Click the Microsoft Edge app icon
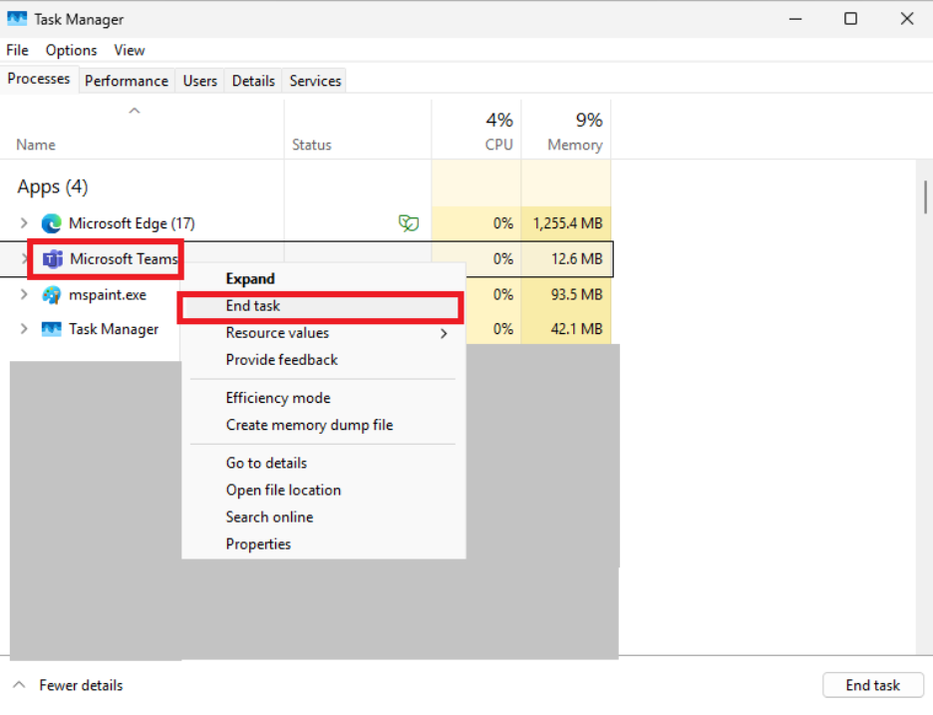 (x=52, y=223)
